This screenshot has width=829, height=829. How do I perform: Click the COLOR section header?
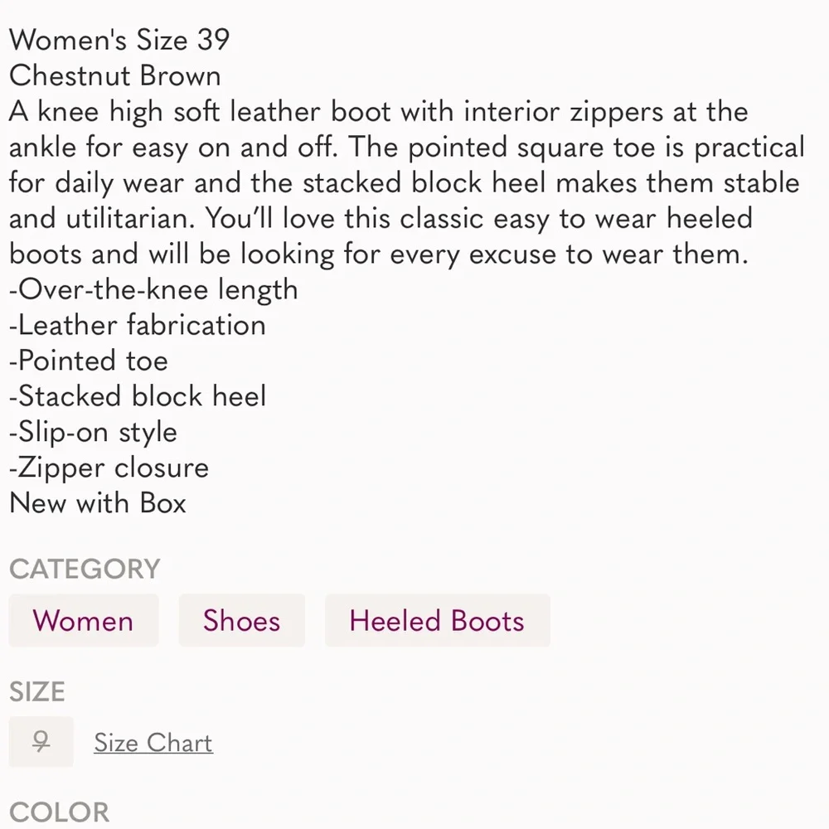[x=59, y=812]
